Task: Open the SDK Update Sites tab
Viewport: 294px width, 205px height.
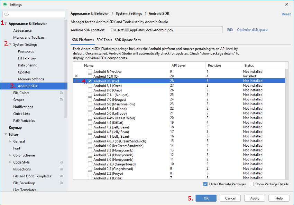Action: (x=128, y=40)
